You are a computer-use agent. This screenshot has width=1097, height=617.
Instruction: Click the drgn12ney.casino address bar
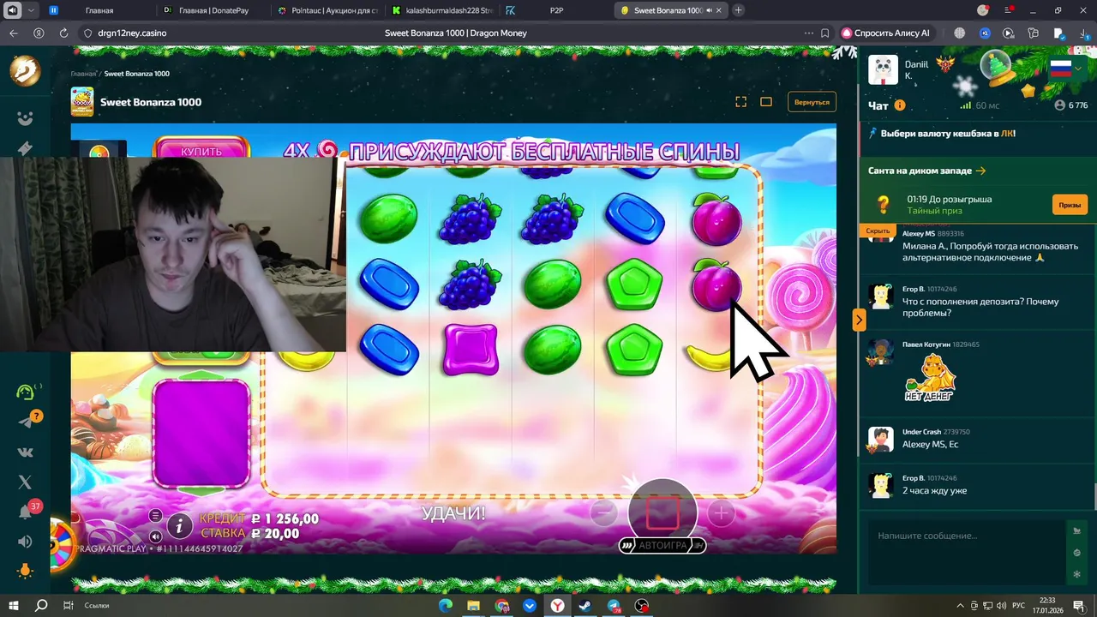133,33
